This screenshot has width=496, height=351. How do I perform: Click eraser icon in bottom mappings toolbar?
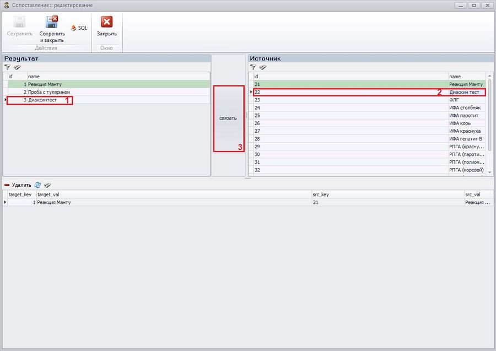click(47, 185)
